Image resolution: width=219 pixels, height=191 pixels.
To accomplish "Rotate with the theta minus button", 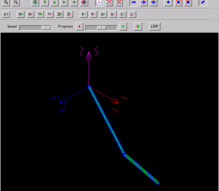I will click(113, 14).
